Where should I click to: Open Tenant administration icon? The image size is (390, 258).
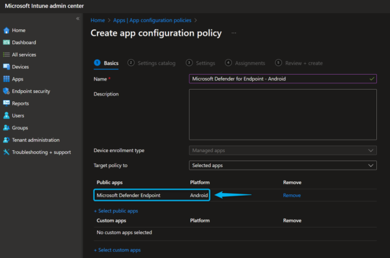[6, 140]
